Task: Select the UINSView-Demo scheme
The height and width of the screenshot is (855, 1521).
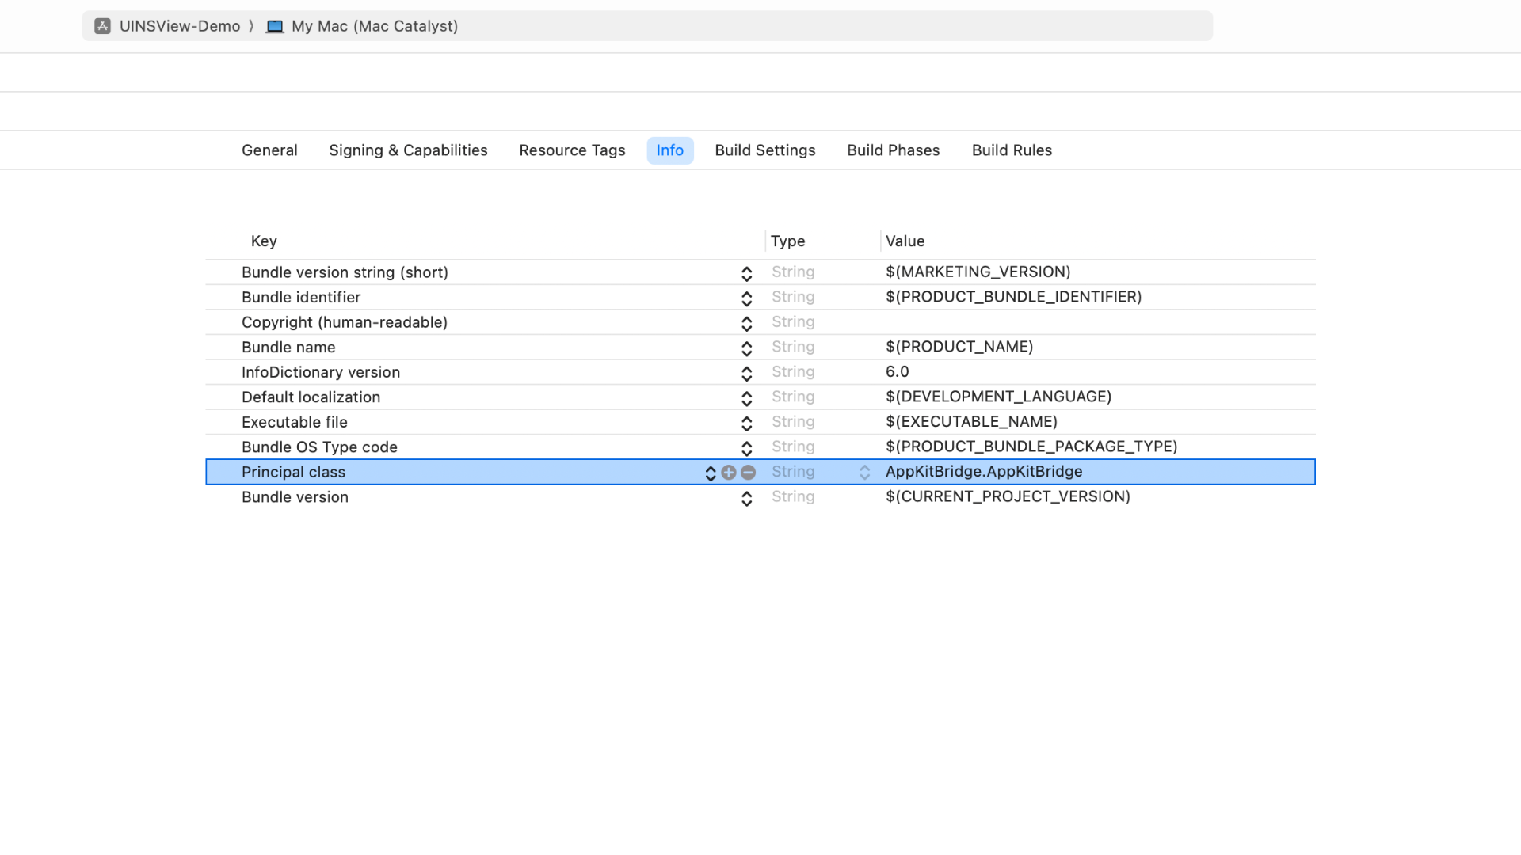Action: (179, 26)
